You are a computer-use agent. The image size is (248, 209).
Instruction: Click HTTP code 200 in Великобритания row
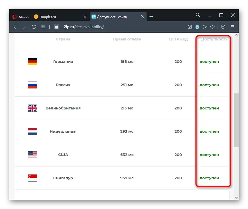click(178, 108)
